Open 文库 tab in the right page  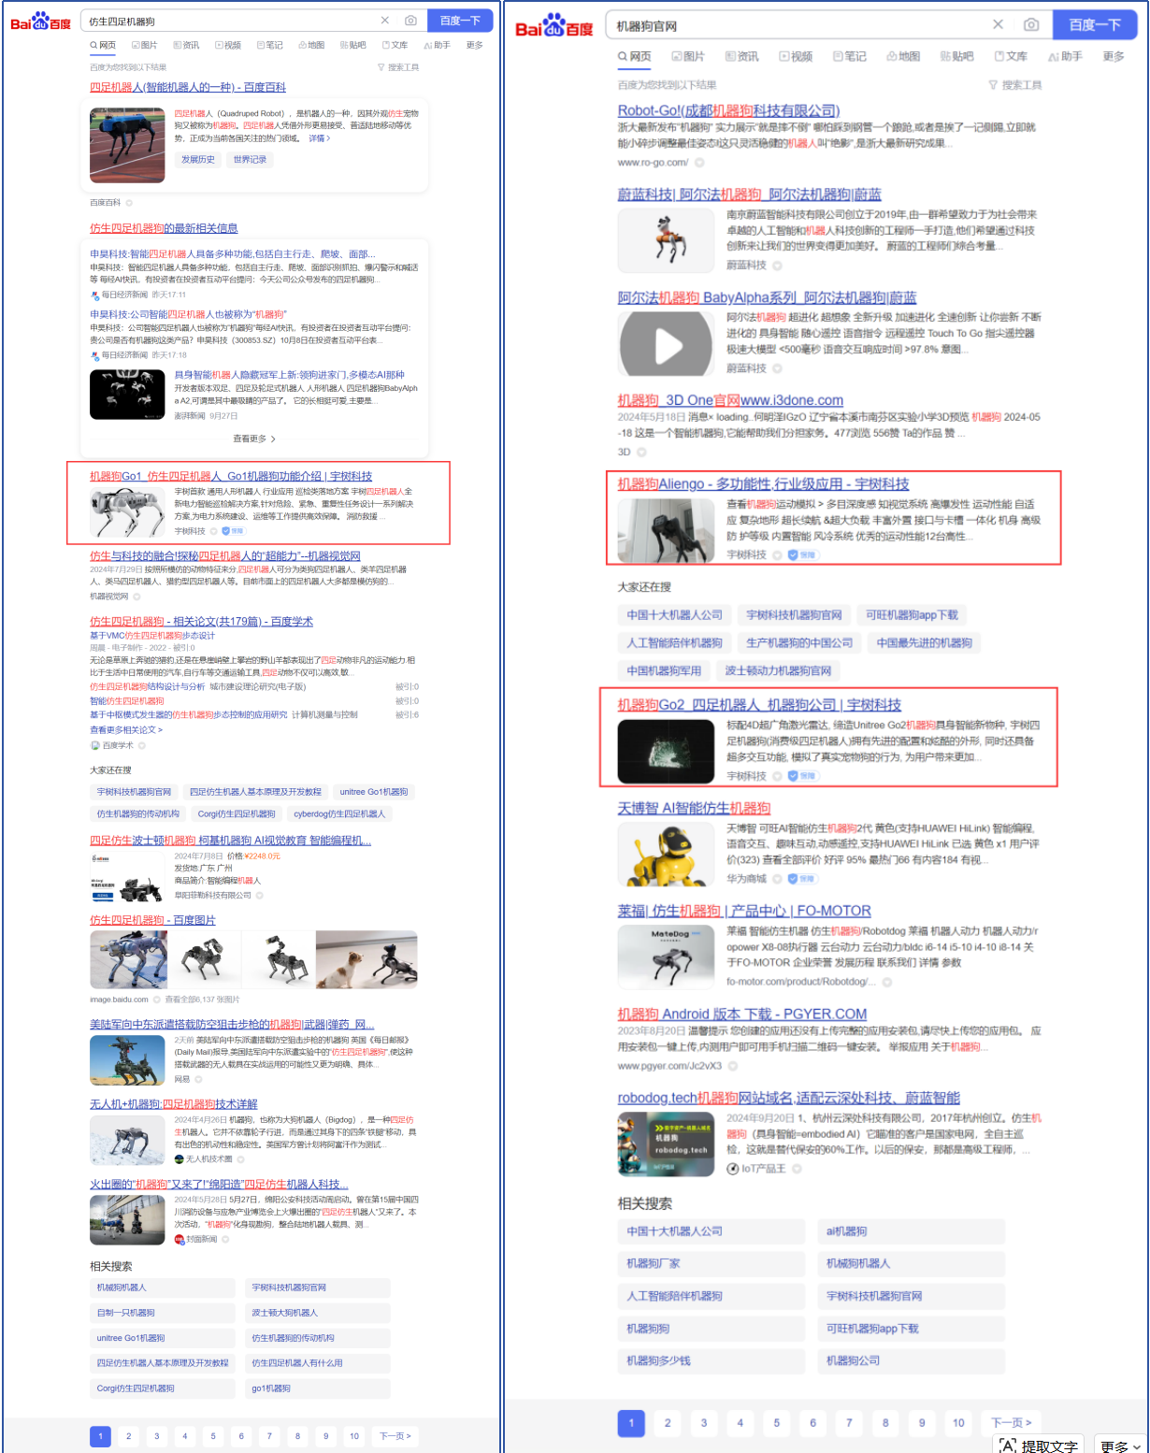[1011, 57]
